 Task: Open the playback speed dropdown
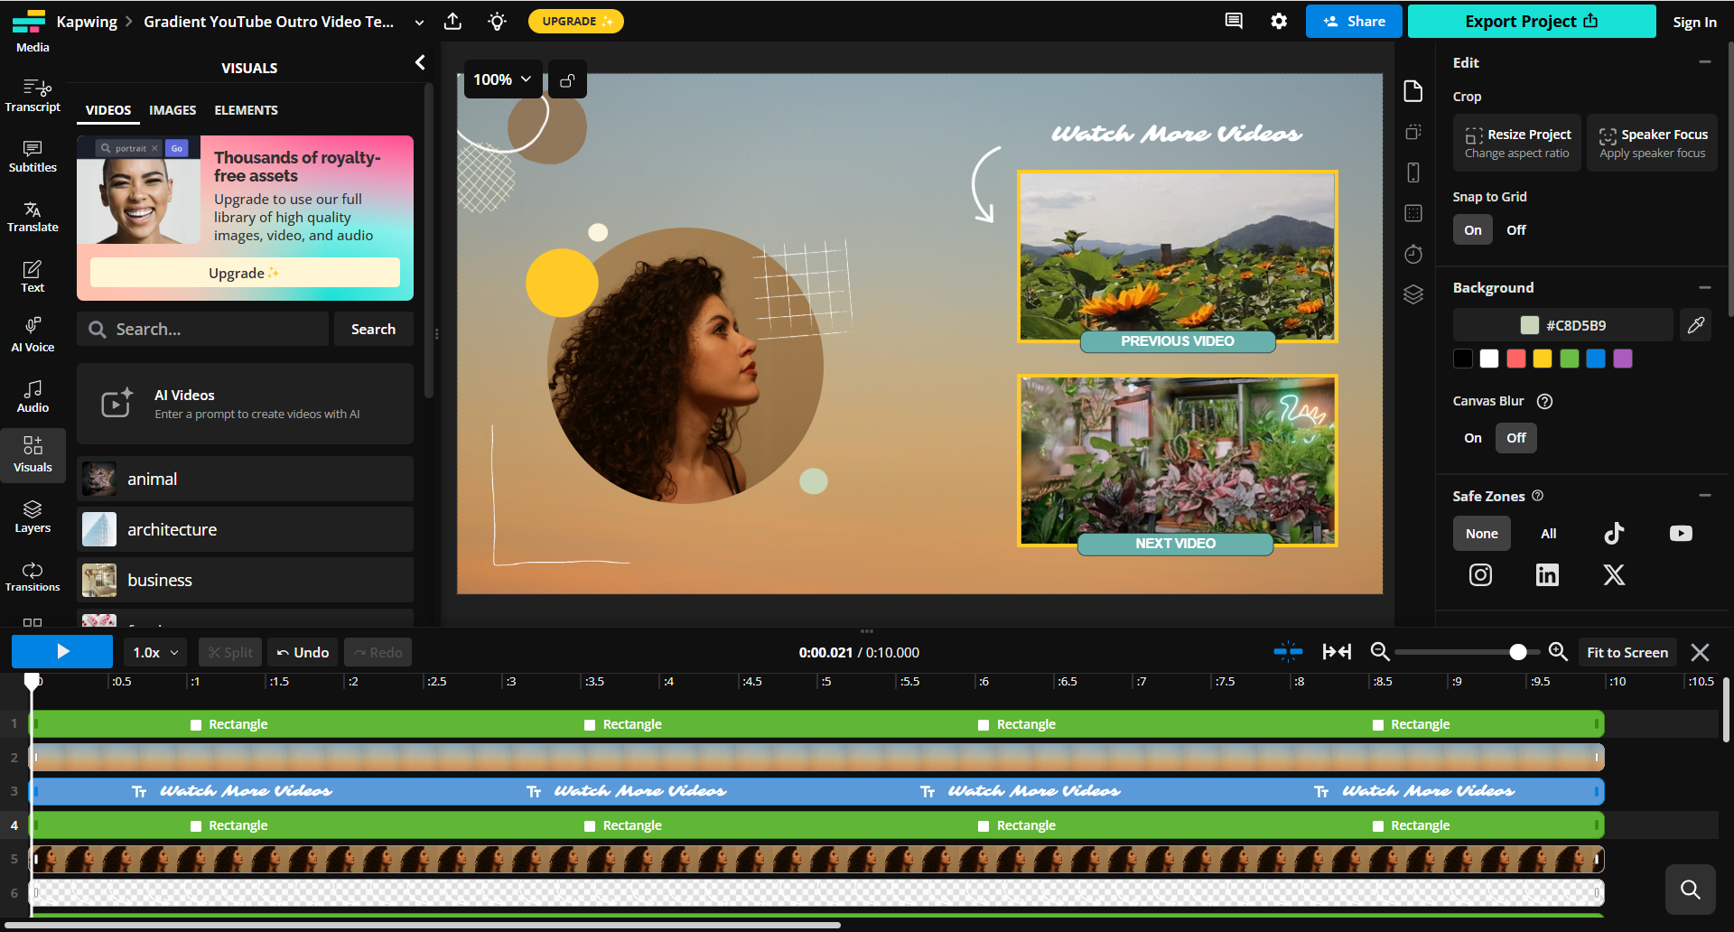(x=154, y=651)
